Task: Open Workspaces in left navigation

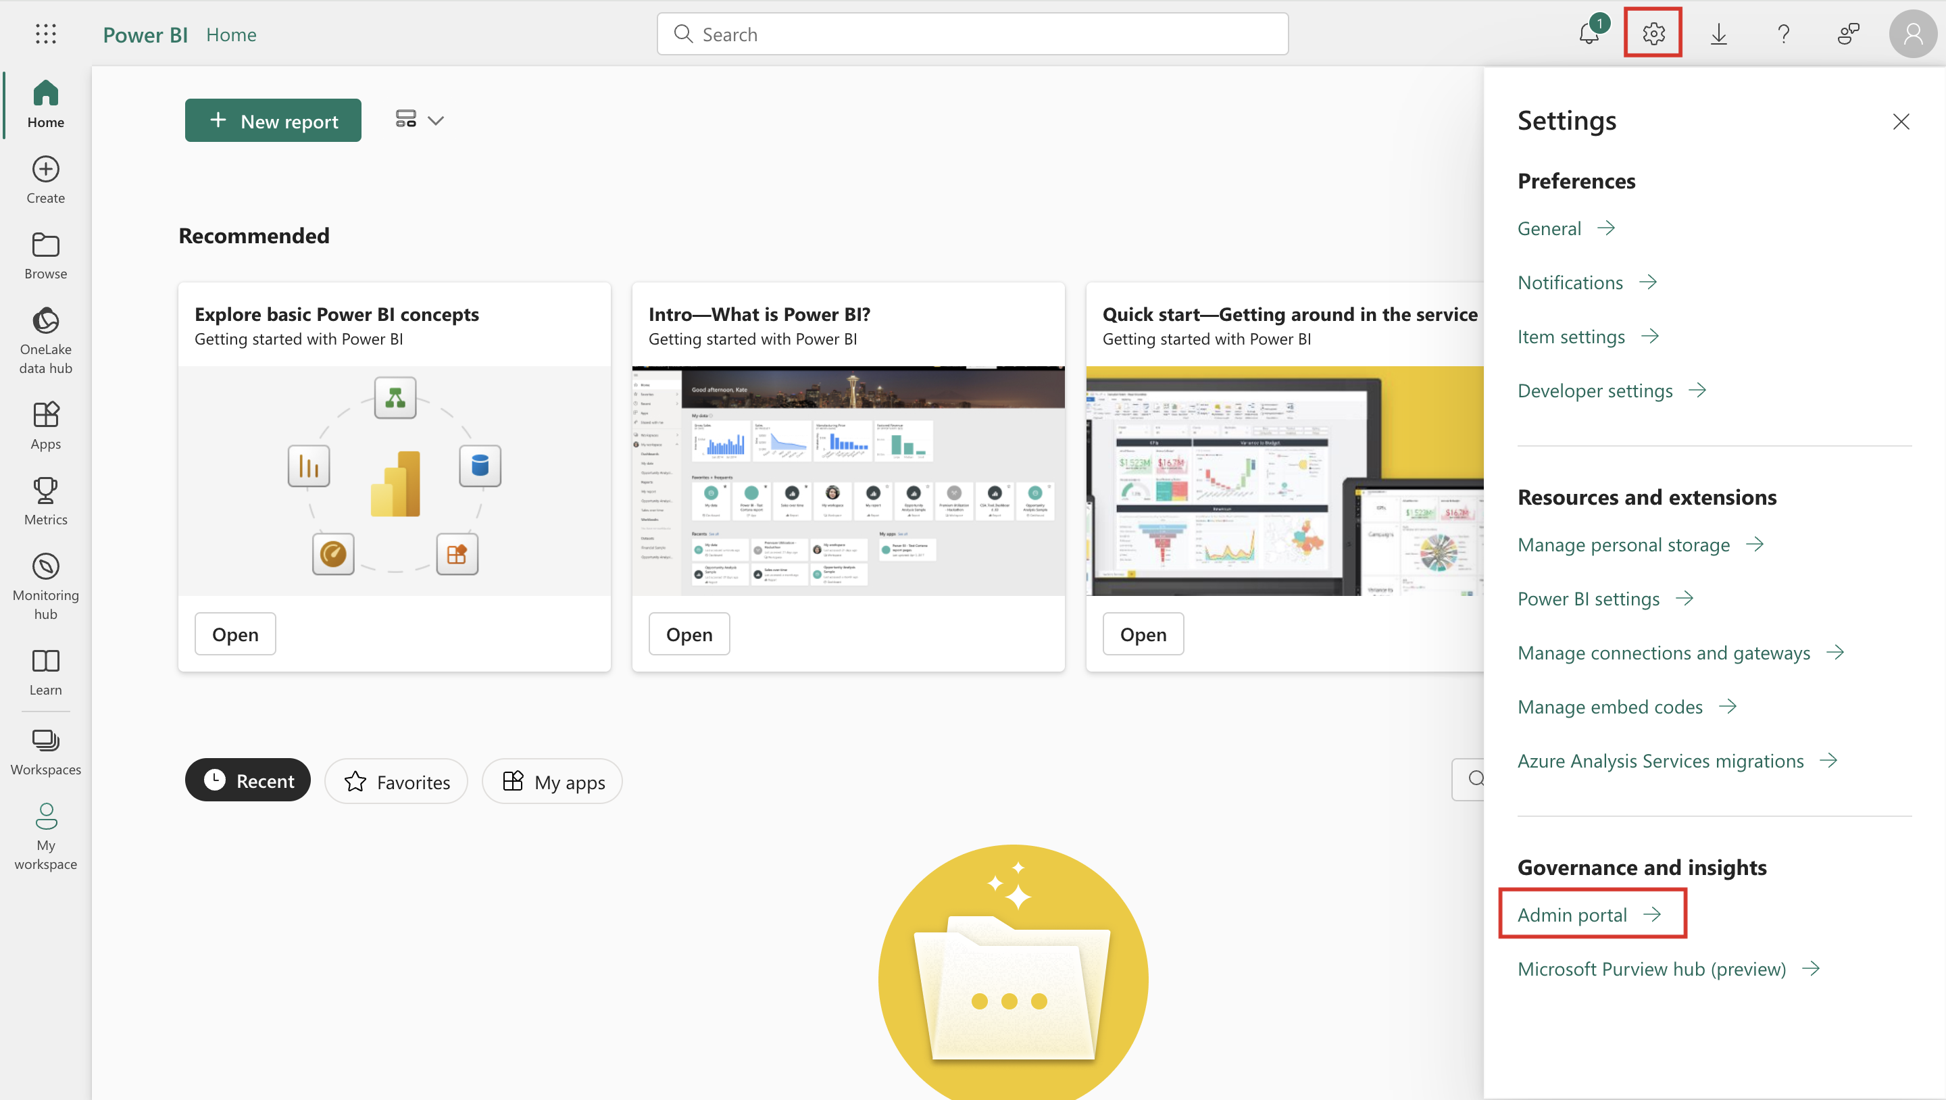Action: click(x=45, y=753)
